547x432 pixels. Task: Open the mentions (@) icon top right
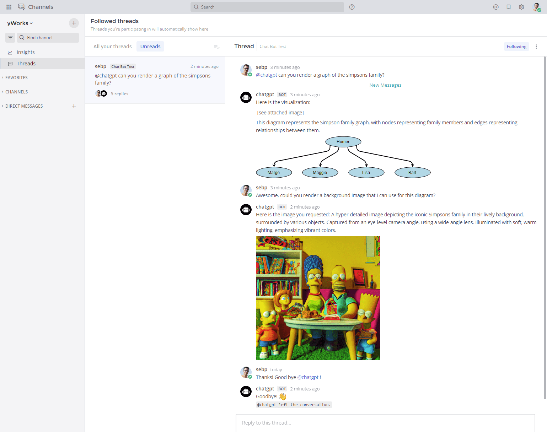pos(495,7)
